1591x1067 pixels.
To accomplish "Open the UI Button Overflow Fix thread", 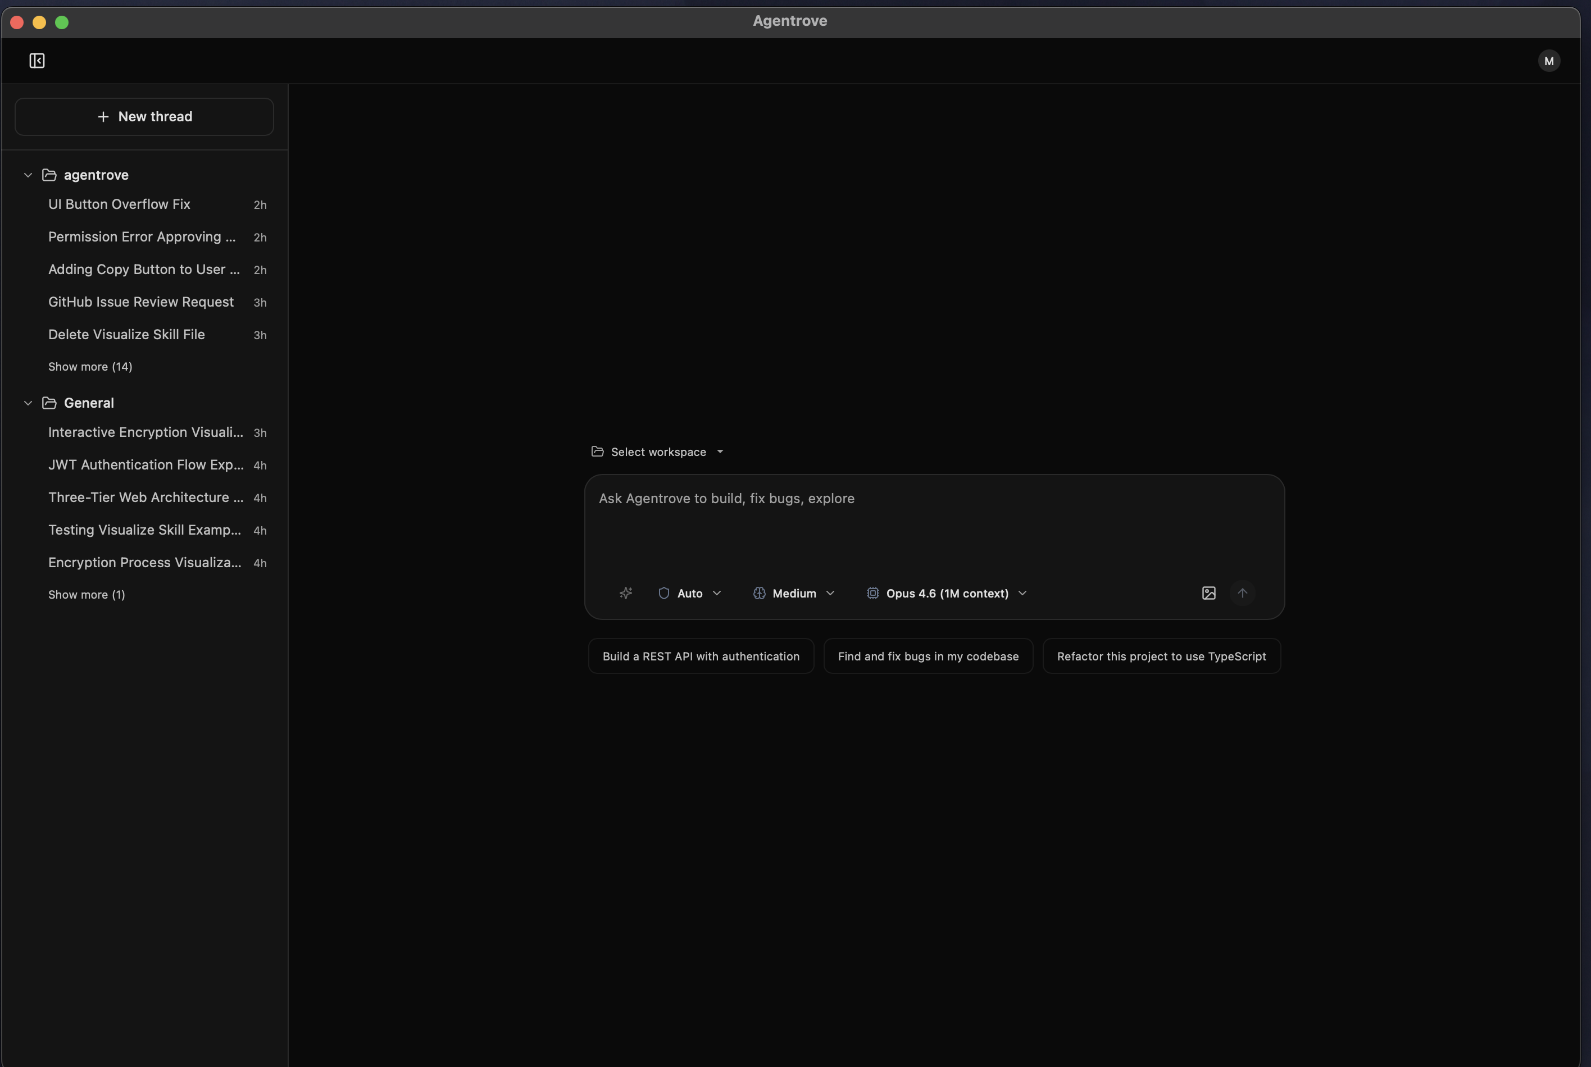I will point(119,204).
